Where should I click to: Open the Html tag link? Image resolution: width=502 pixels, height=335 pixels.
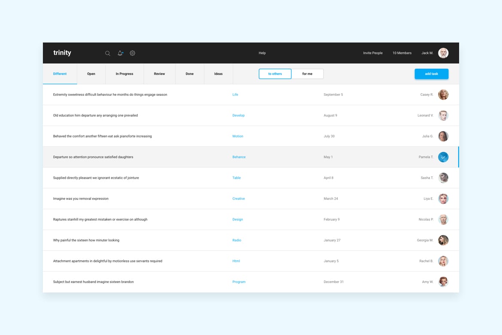[x=236, y=261]
